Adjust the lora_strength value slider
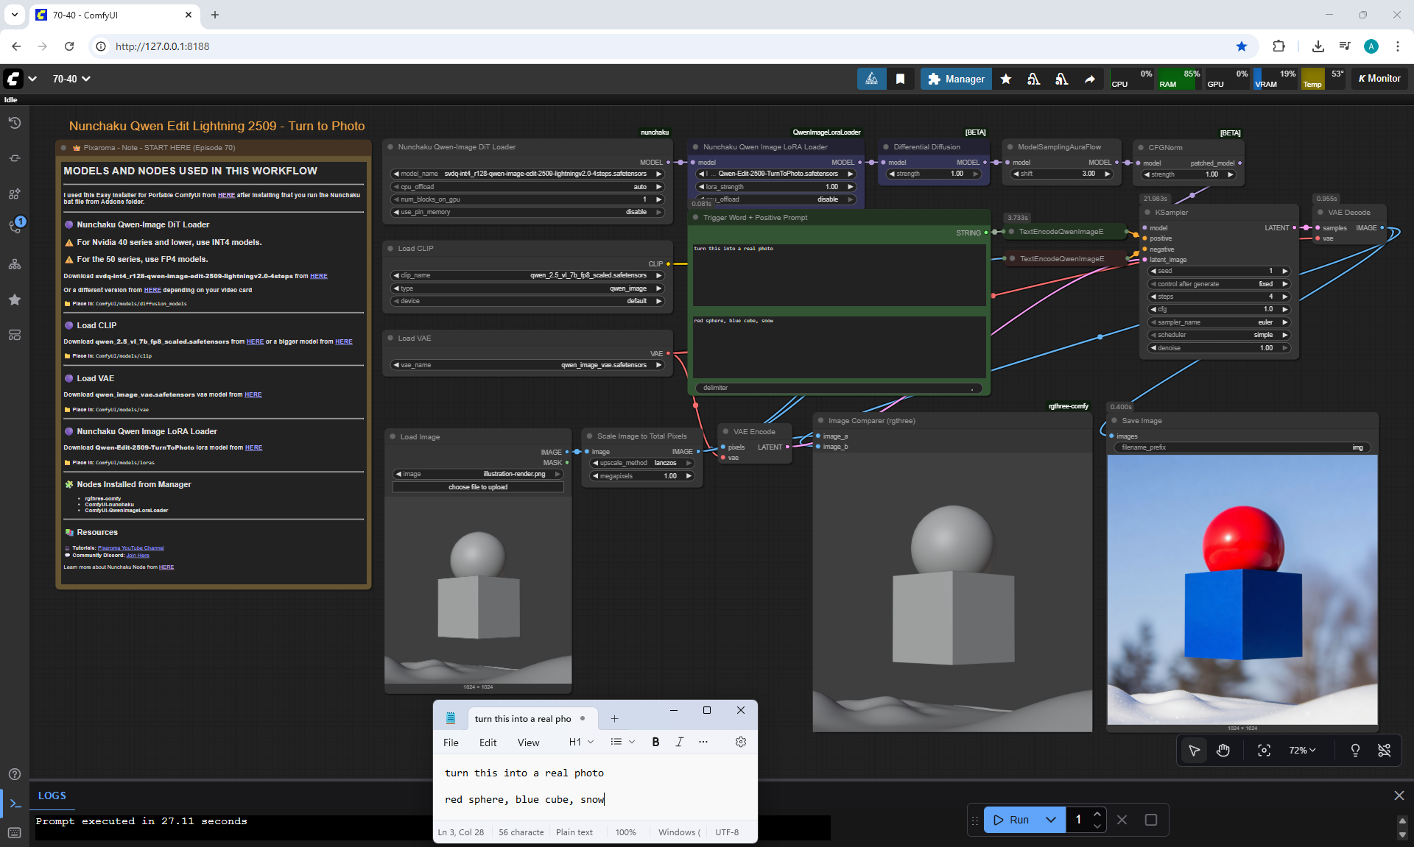 (x=775, y=187)
